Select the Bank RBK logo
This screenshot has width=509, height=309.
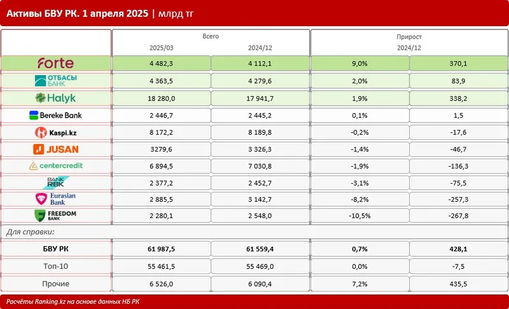[x=55, y=183]
